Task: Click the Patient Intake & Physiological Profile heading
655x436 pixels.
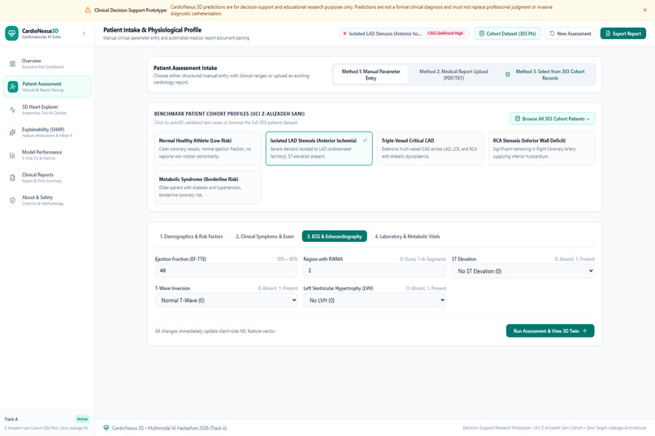Action: (153, 30)
